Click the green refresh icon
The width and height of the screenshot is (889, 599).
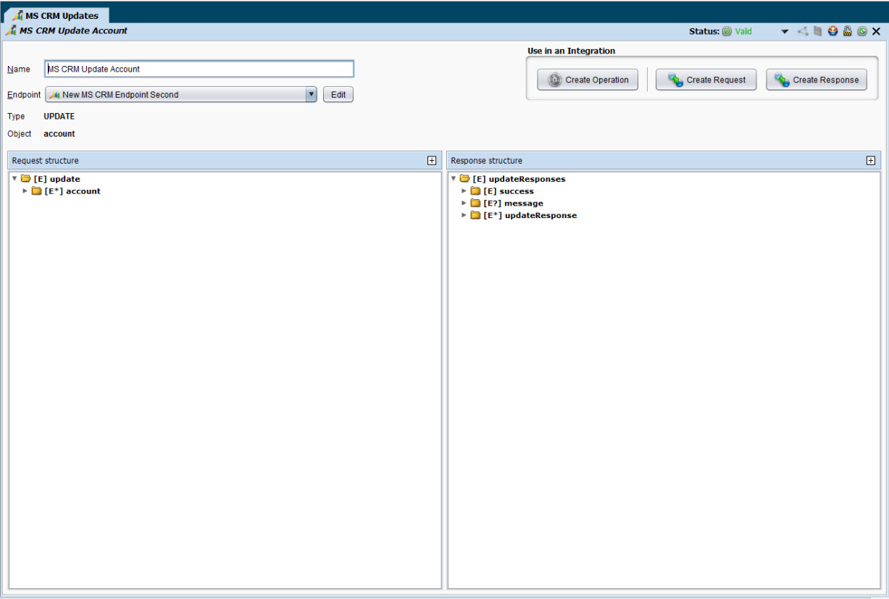(x=861, y=31)
